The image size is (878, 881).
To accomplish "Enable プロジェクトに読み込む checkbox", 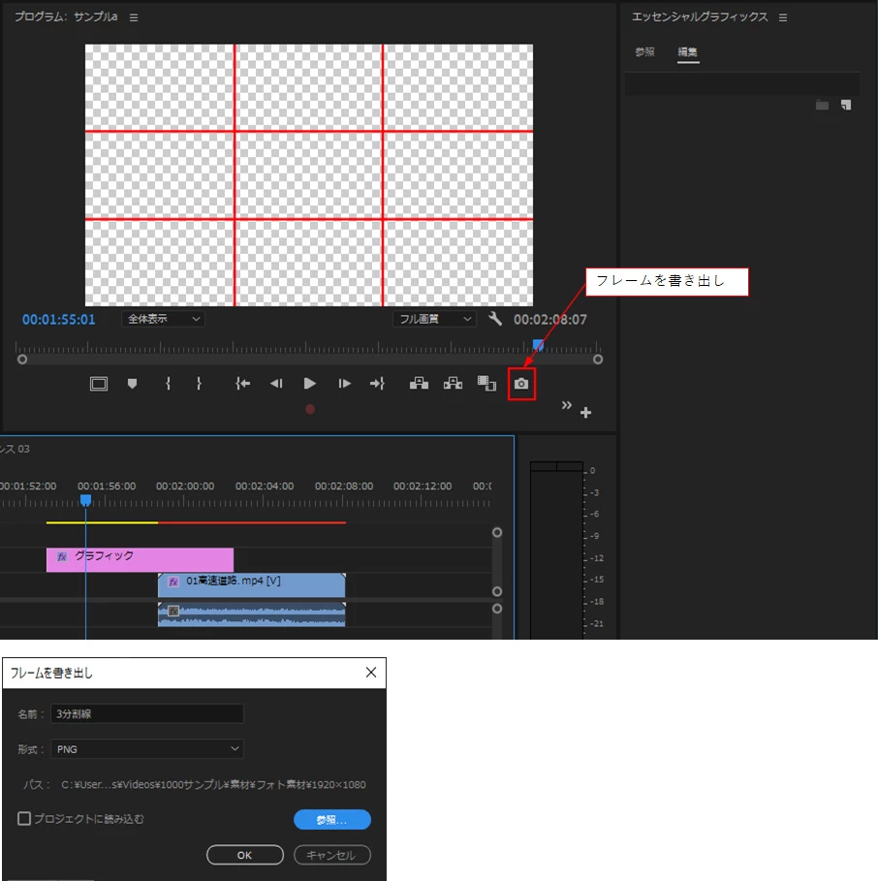I will (24, 819).
